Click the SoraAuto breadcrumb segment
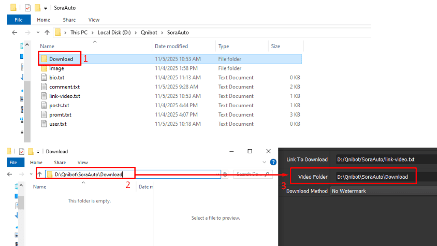 (x=178, y=32)
